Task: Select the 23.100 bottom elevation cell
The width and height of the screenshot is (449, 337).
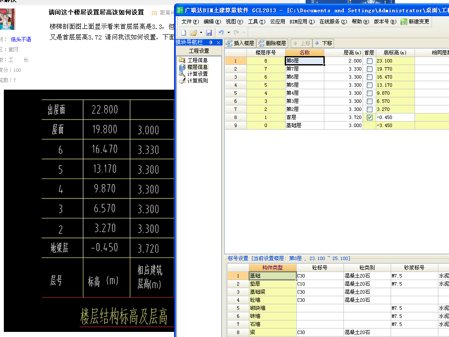Action: [x=395, y=61]
